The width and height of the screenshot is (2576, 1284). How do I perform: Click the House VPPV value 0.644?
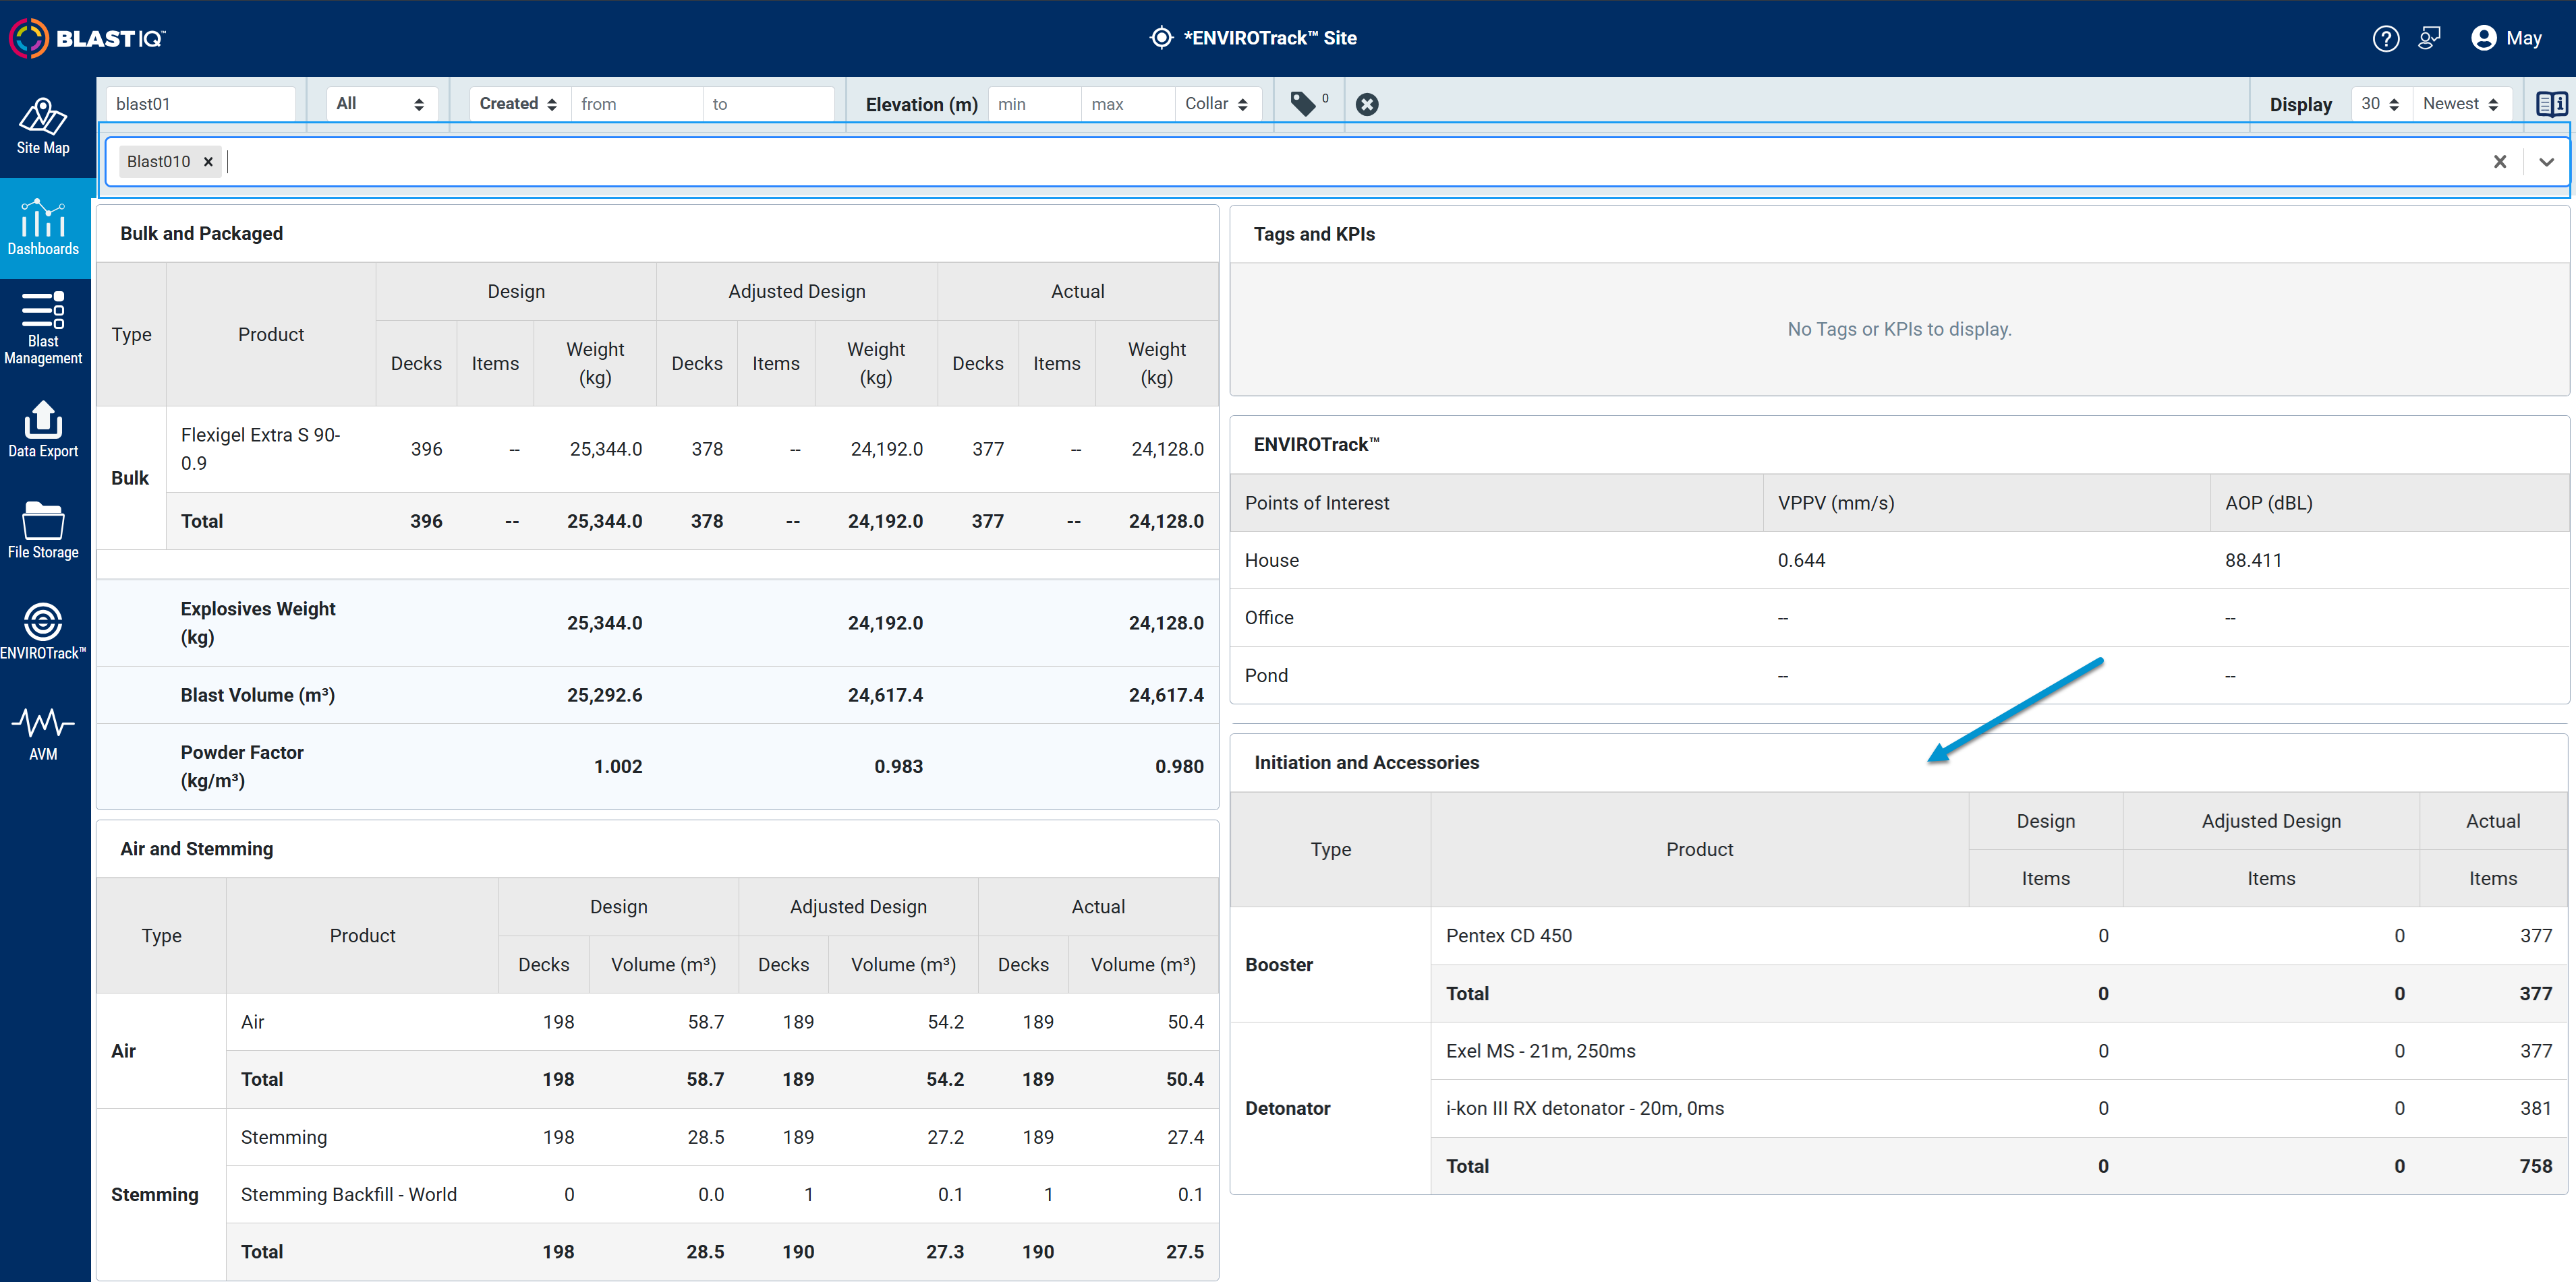coord(1801,561)
